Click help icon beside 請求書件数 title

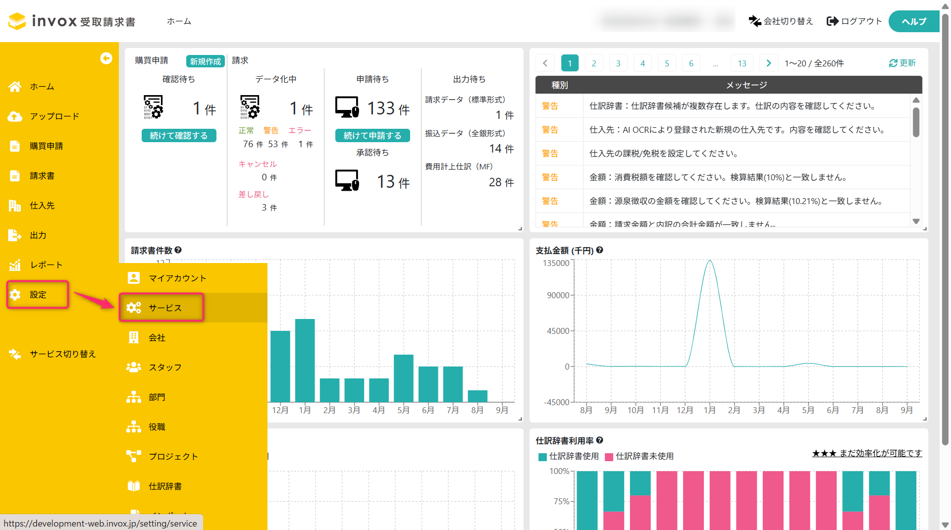(178, 250)
